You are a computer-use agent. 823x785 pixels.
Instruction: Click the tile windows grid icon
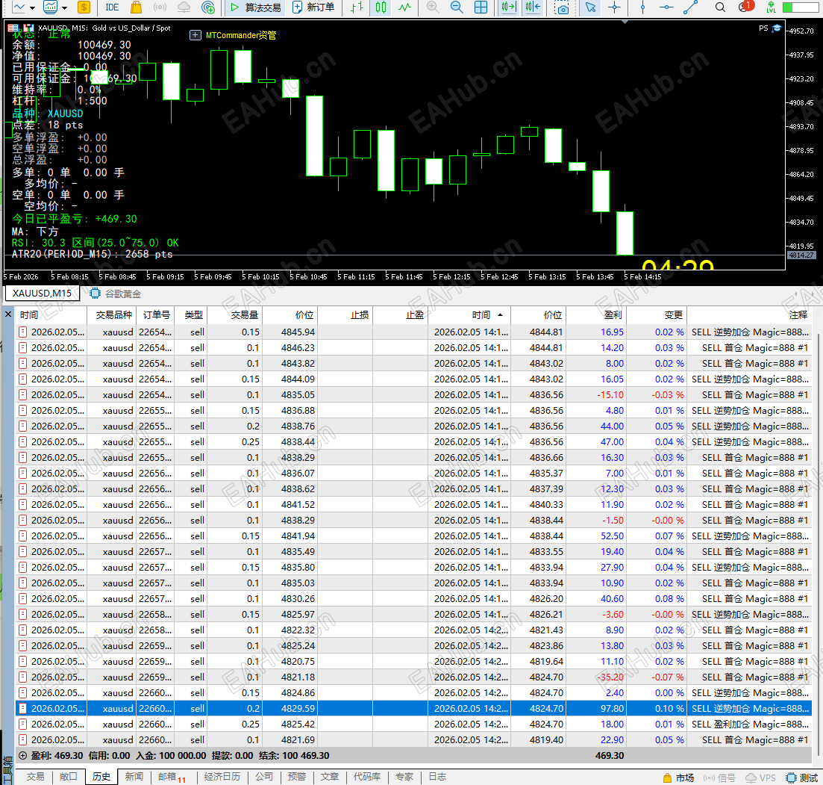click(x=481, y=7)
